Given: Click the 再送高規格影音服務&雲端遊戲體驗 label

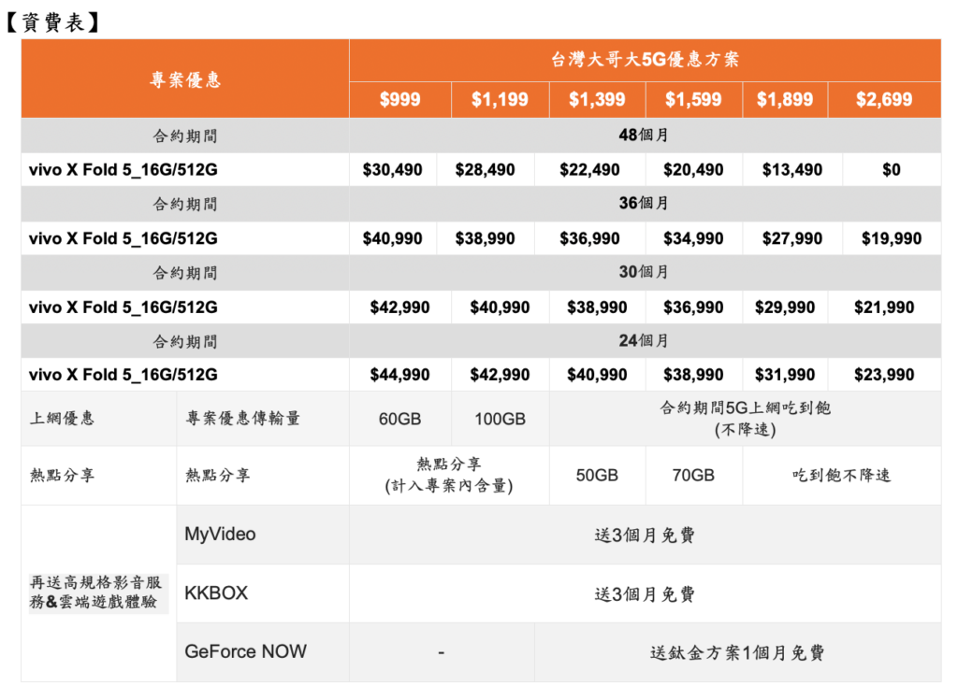Looking at the screenshot, I should [96, 592].
